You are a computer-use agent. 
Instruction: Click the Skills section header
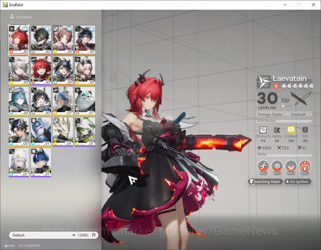[262, 155]
